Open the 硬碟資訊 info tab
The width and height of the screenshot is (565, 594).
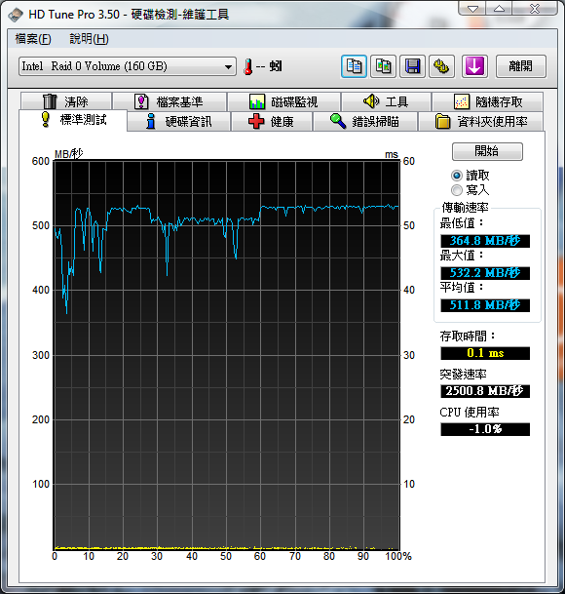[178, 122]
